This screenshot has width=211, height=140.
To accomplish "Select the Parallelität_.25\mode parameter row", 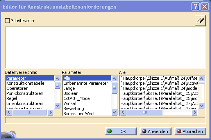I will coord(159,98).
